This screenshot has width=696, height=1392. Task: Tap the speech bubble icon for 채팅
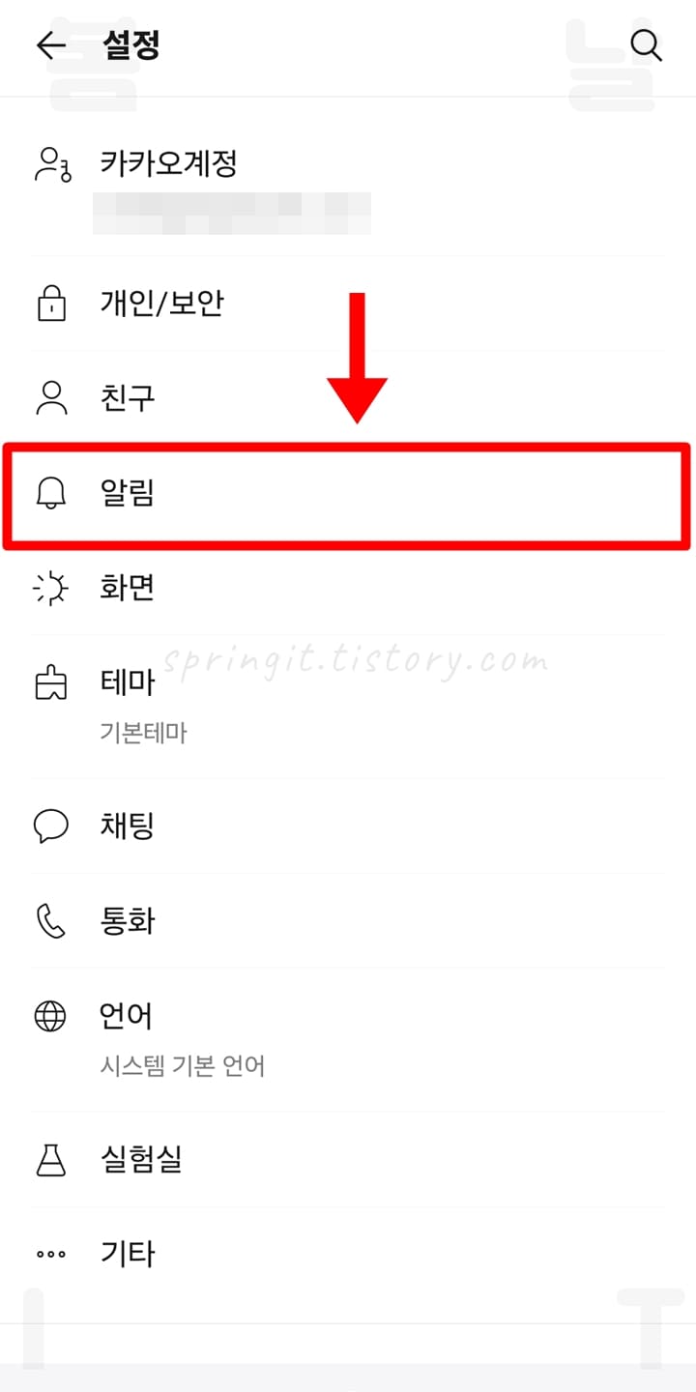50,826
